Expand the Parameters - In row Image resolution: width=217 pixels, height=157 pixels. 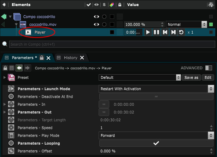tap(5, 104)
